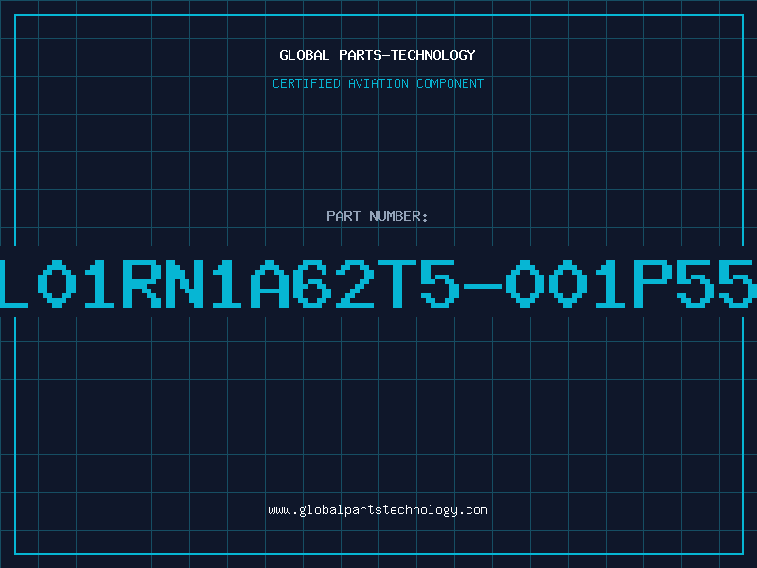Click the letter T in the part number
Viewport: 757px width, 568px height.
pyautogui.click(x=397, y=284)
